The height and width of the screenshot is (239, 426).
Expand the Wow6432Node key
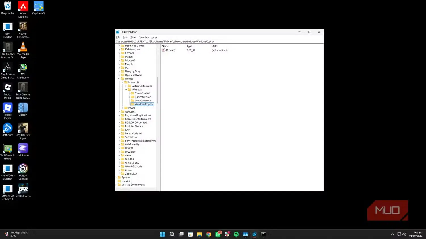[119, 166]
